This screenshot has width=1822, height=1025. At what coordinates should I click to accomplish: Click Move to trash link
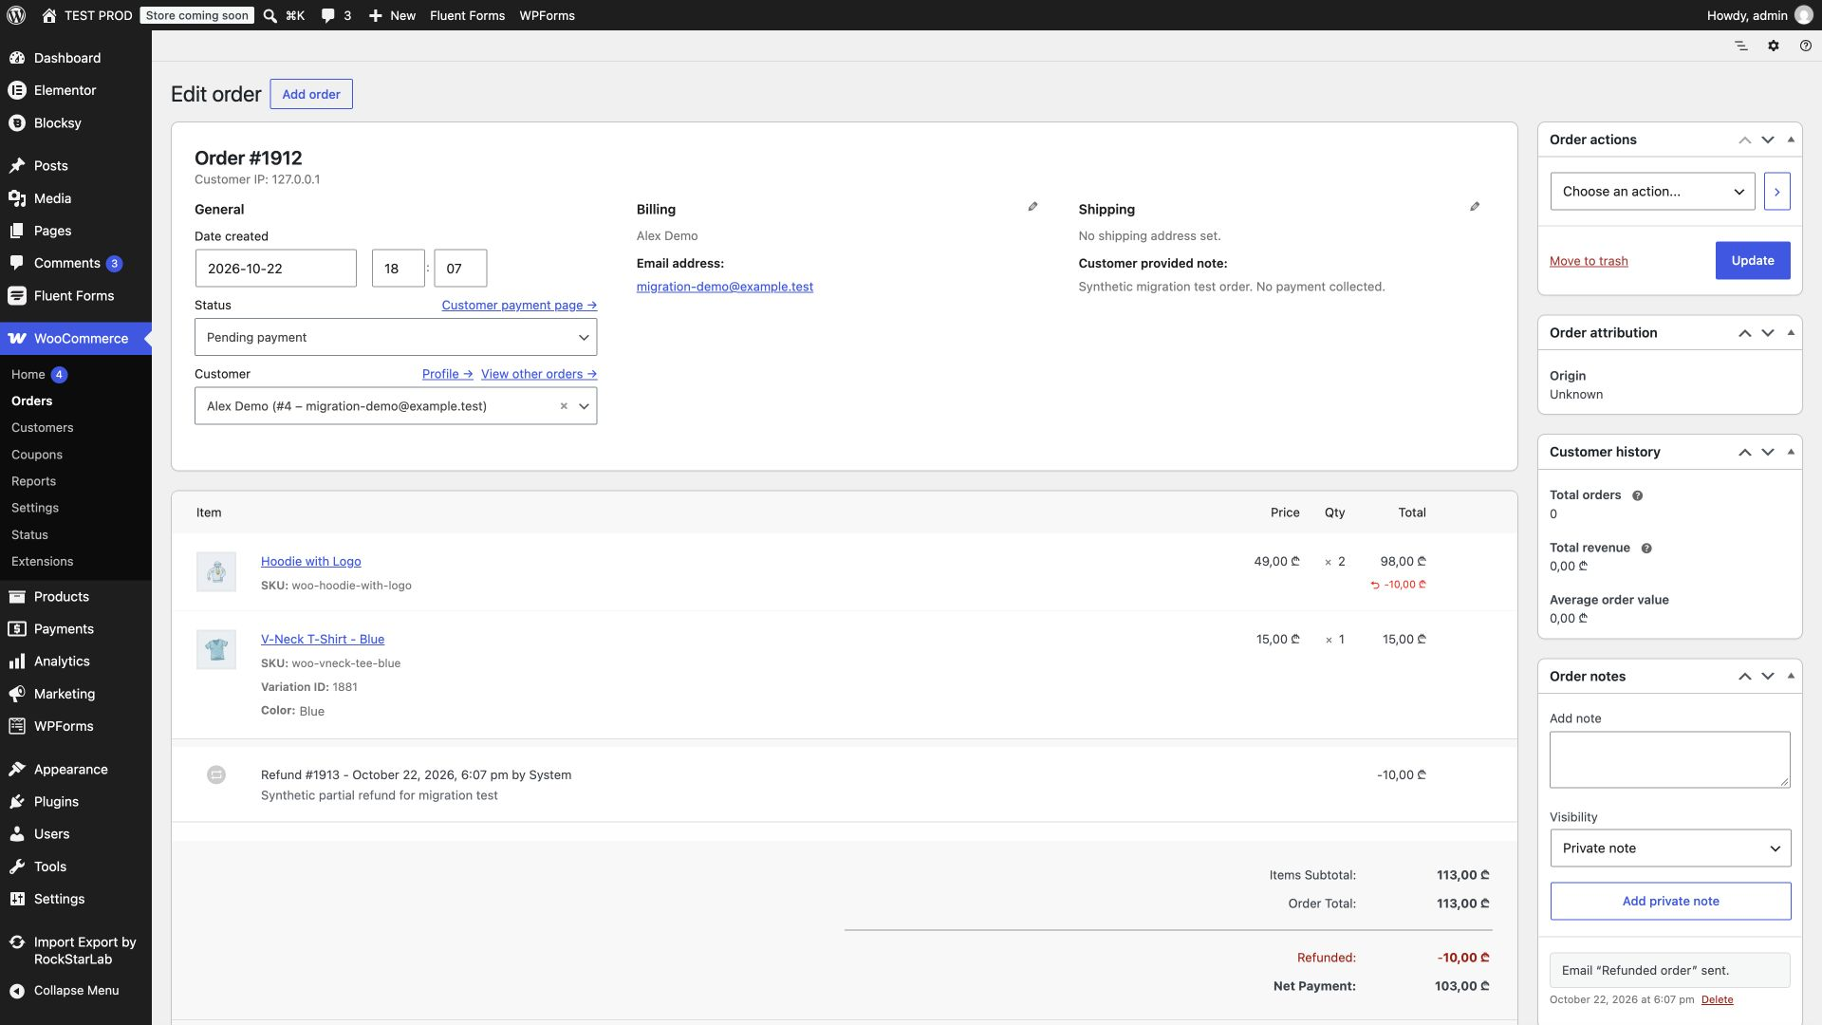(1589, 262)
